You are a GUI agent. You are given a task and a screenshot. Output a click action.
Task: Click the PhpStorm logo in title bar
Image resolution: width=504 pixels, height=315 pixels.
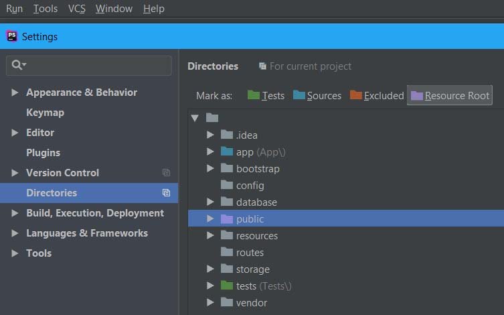tap(12, 36)
